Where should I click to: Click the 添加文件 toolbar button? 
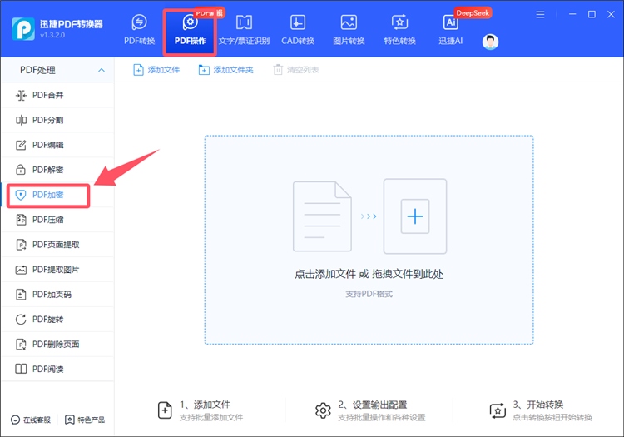(x=156, y=70)
